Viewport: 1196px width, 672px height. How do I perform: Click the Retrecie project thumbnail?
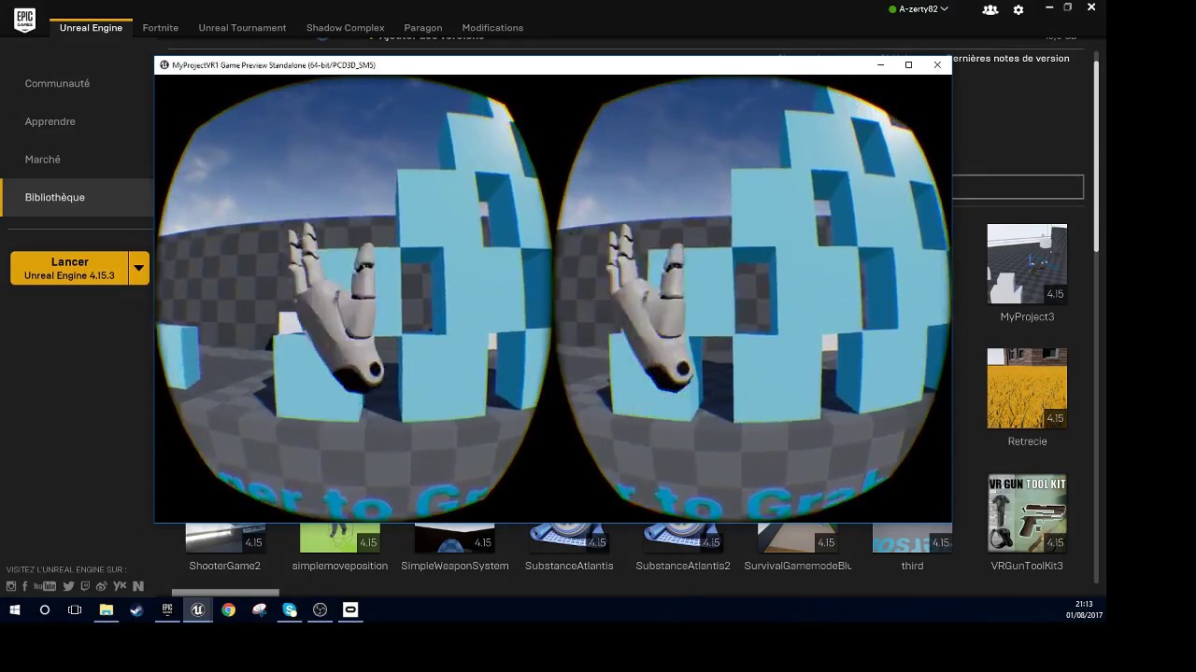point(1027,388)
